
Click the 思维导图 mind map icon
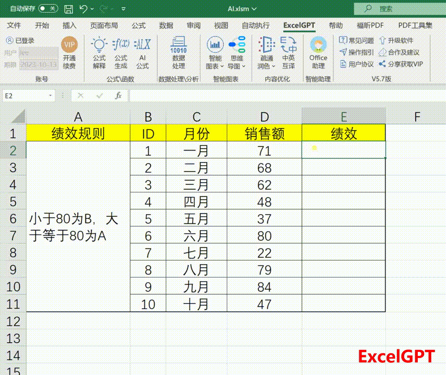point(237,45)
